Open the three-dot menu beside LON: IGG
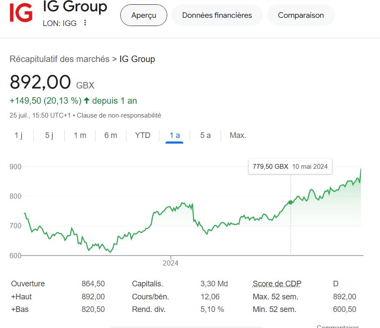Viewport: 380px width, 328px height. tap(85, 23)
